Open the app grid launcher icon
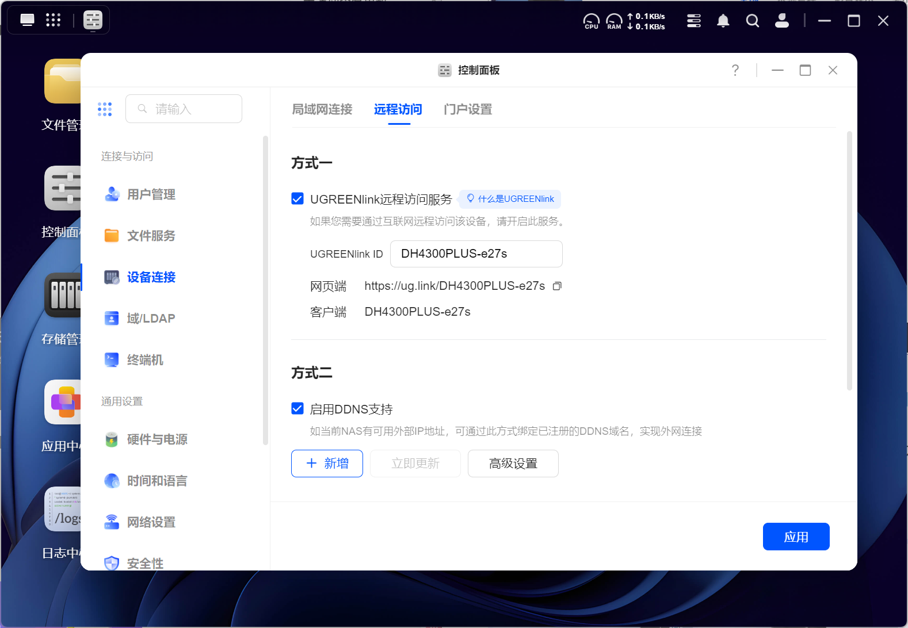 54,20
